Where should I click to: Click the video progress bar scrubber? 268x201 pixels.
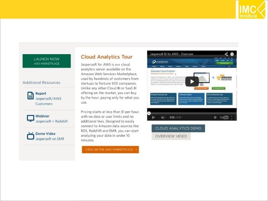pyautogui.click(x=149, y=113)
